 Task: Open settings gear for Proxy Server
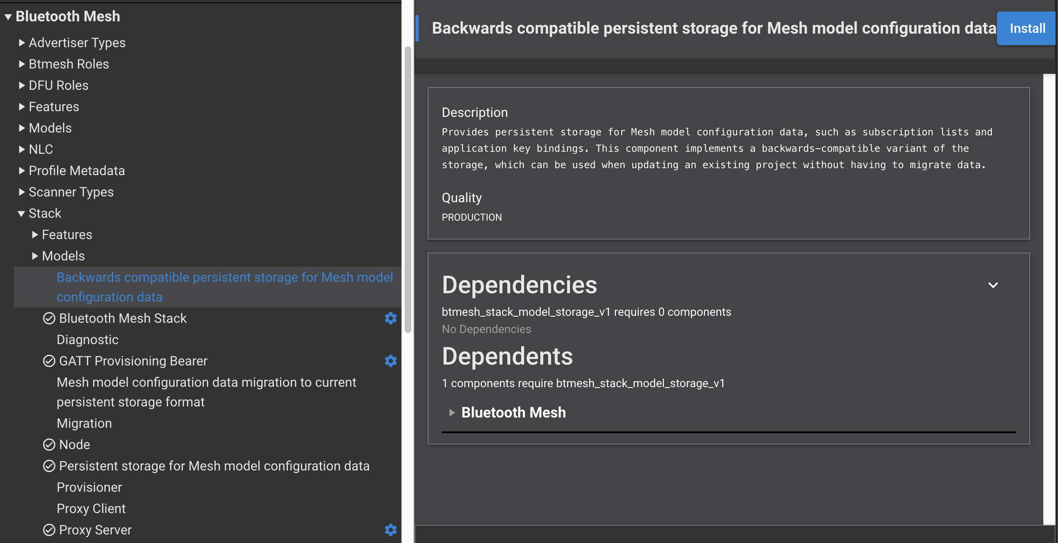(x=390, y=530)
